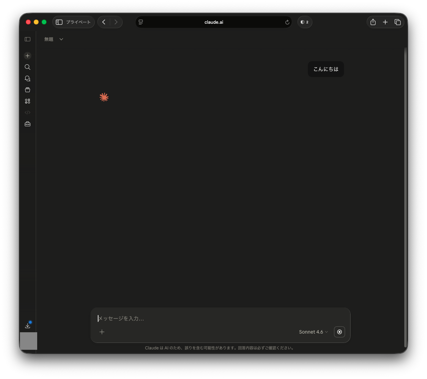
Task: Open the search icon in sidebar
Action: [28, 67]
